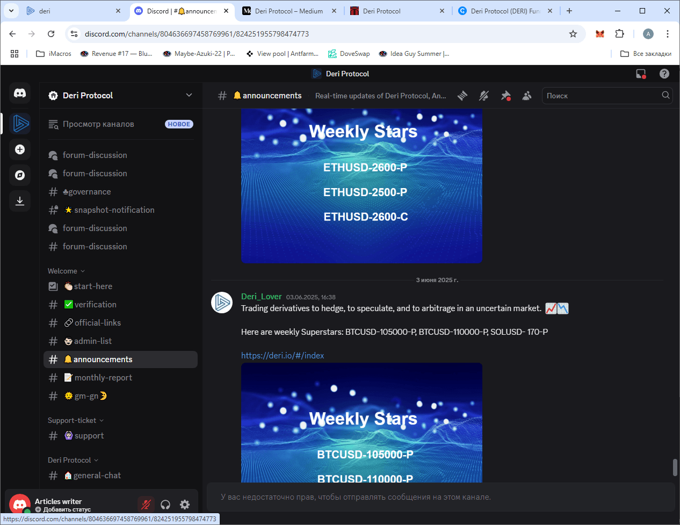Open the Chrome apps grid icon

15,54
